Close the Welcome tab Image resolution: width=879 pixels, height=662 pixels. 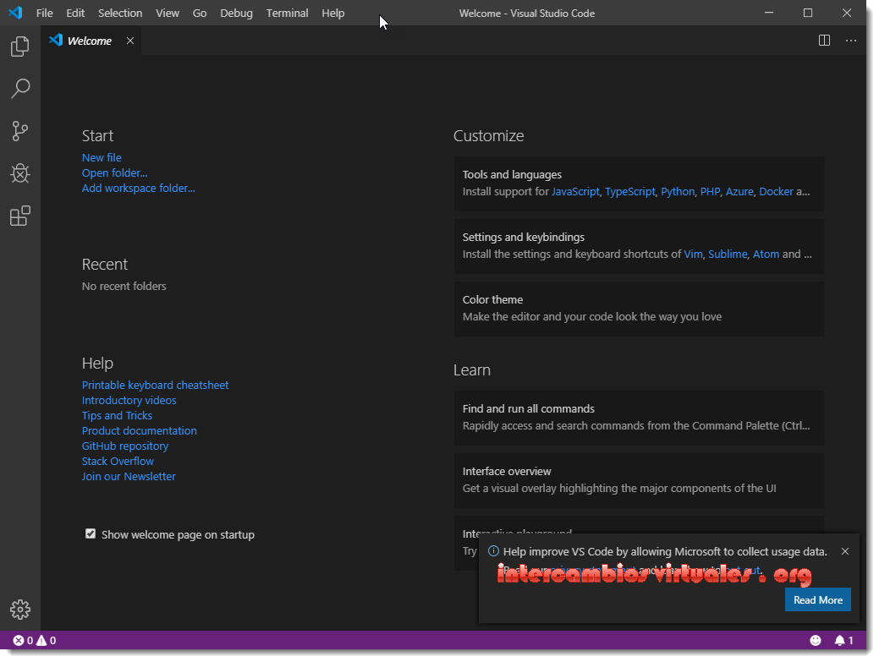130,41
